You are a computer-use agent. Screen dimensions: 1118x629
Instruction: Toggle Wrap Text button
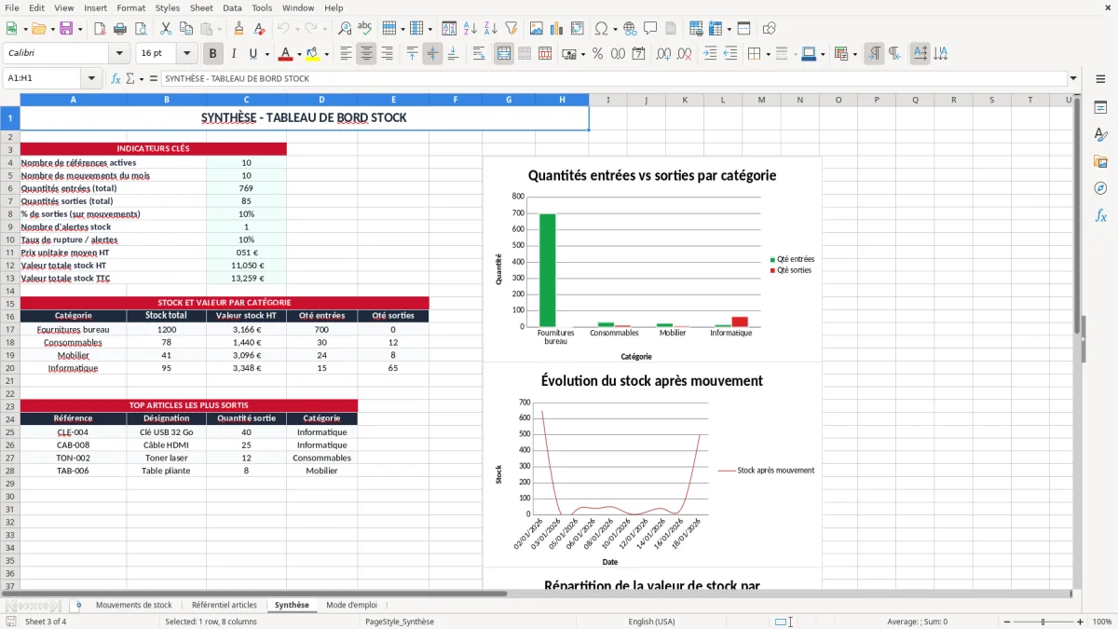pos(479,54)
